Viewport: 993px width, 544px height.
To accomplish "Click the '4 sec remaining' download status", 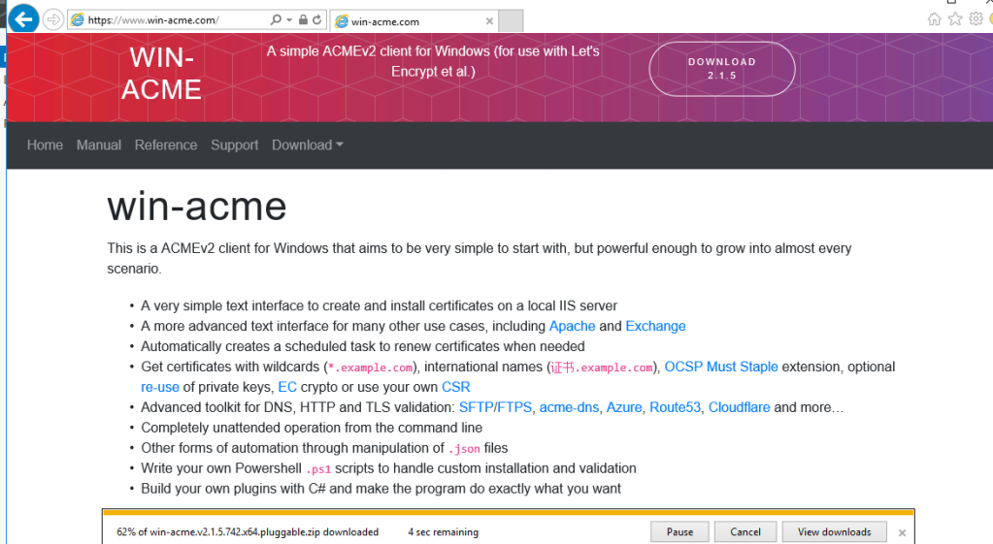I will point(444,532).
